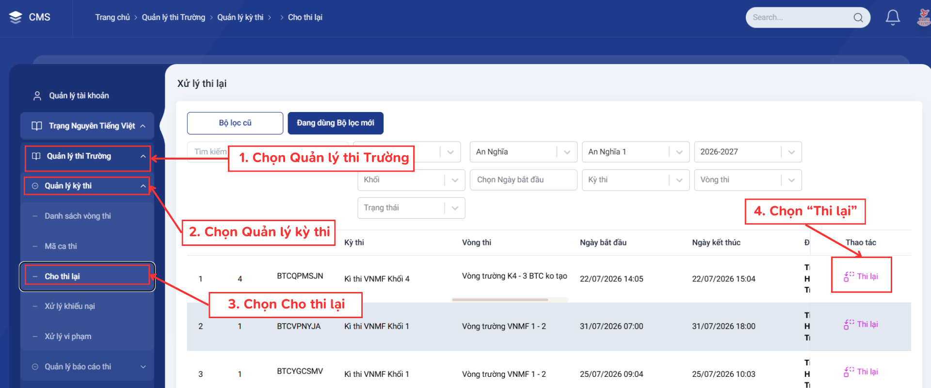Collapse Trạng Nguyên Tiếng Việt section chevron
This screenshot has height=388, width=931.
[143, 126]
